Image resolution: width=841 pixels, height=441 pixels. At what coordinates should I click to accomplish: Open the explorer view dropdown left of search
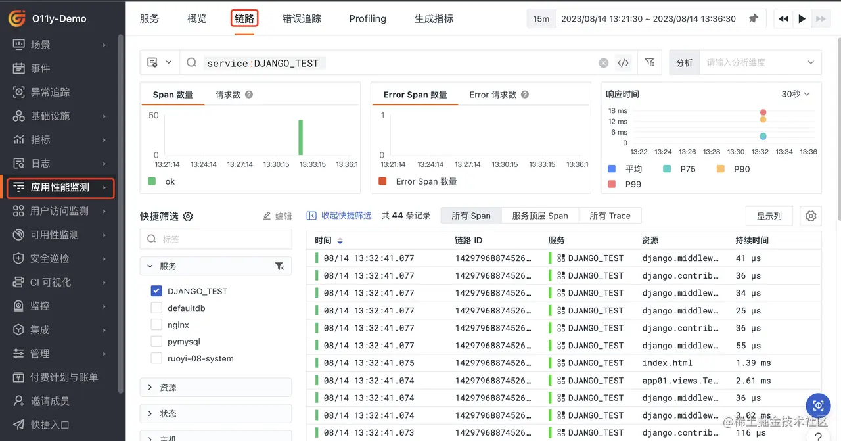pyautogui.click(x=159, y=62)
